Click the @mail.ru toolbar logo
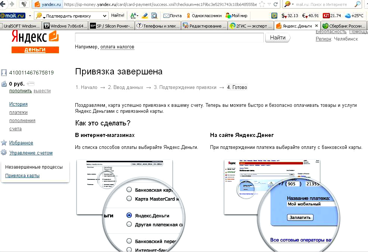This screenshot has height=252, width=368. (x=13, y=16)
